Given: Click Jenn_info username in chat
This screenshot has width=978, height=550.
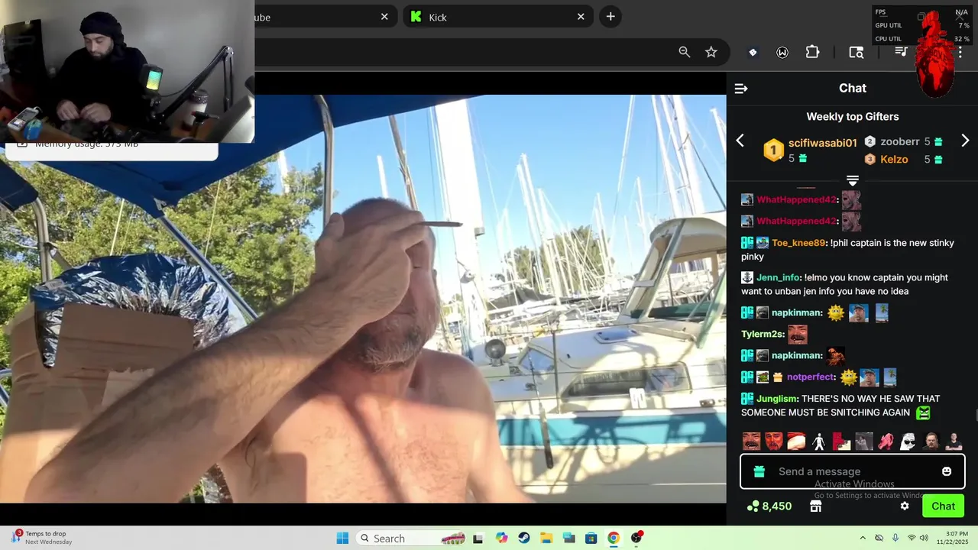Looking at the screenshot, I should (x=778, y=277).
